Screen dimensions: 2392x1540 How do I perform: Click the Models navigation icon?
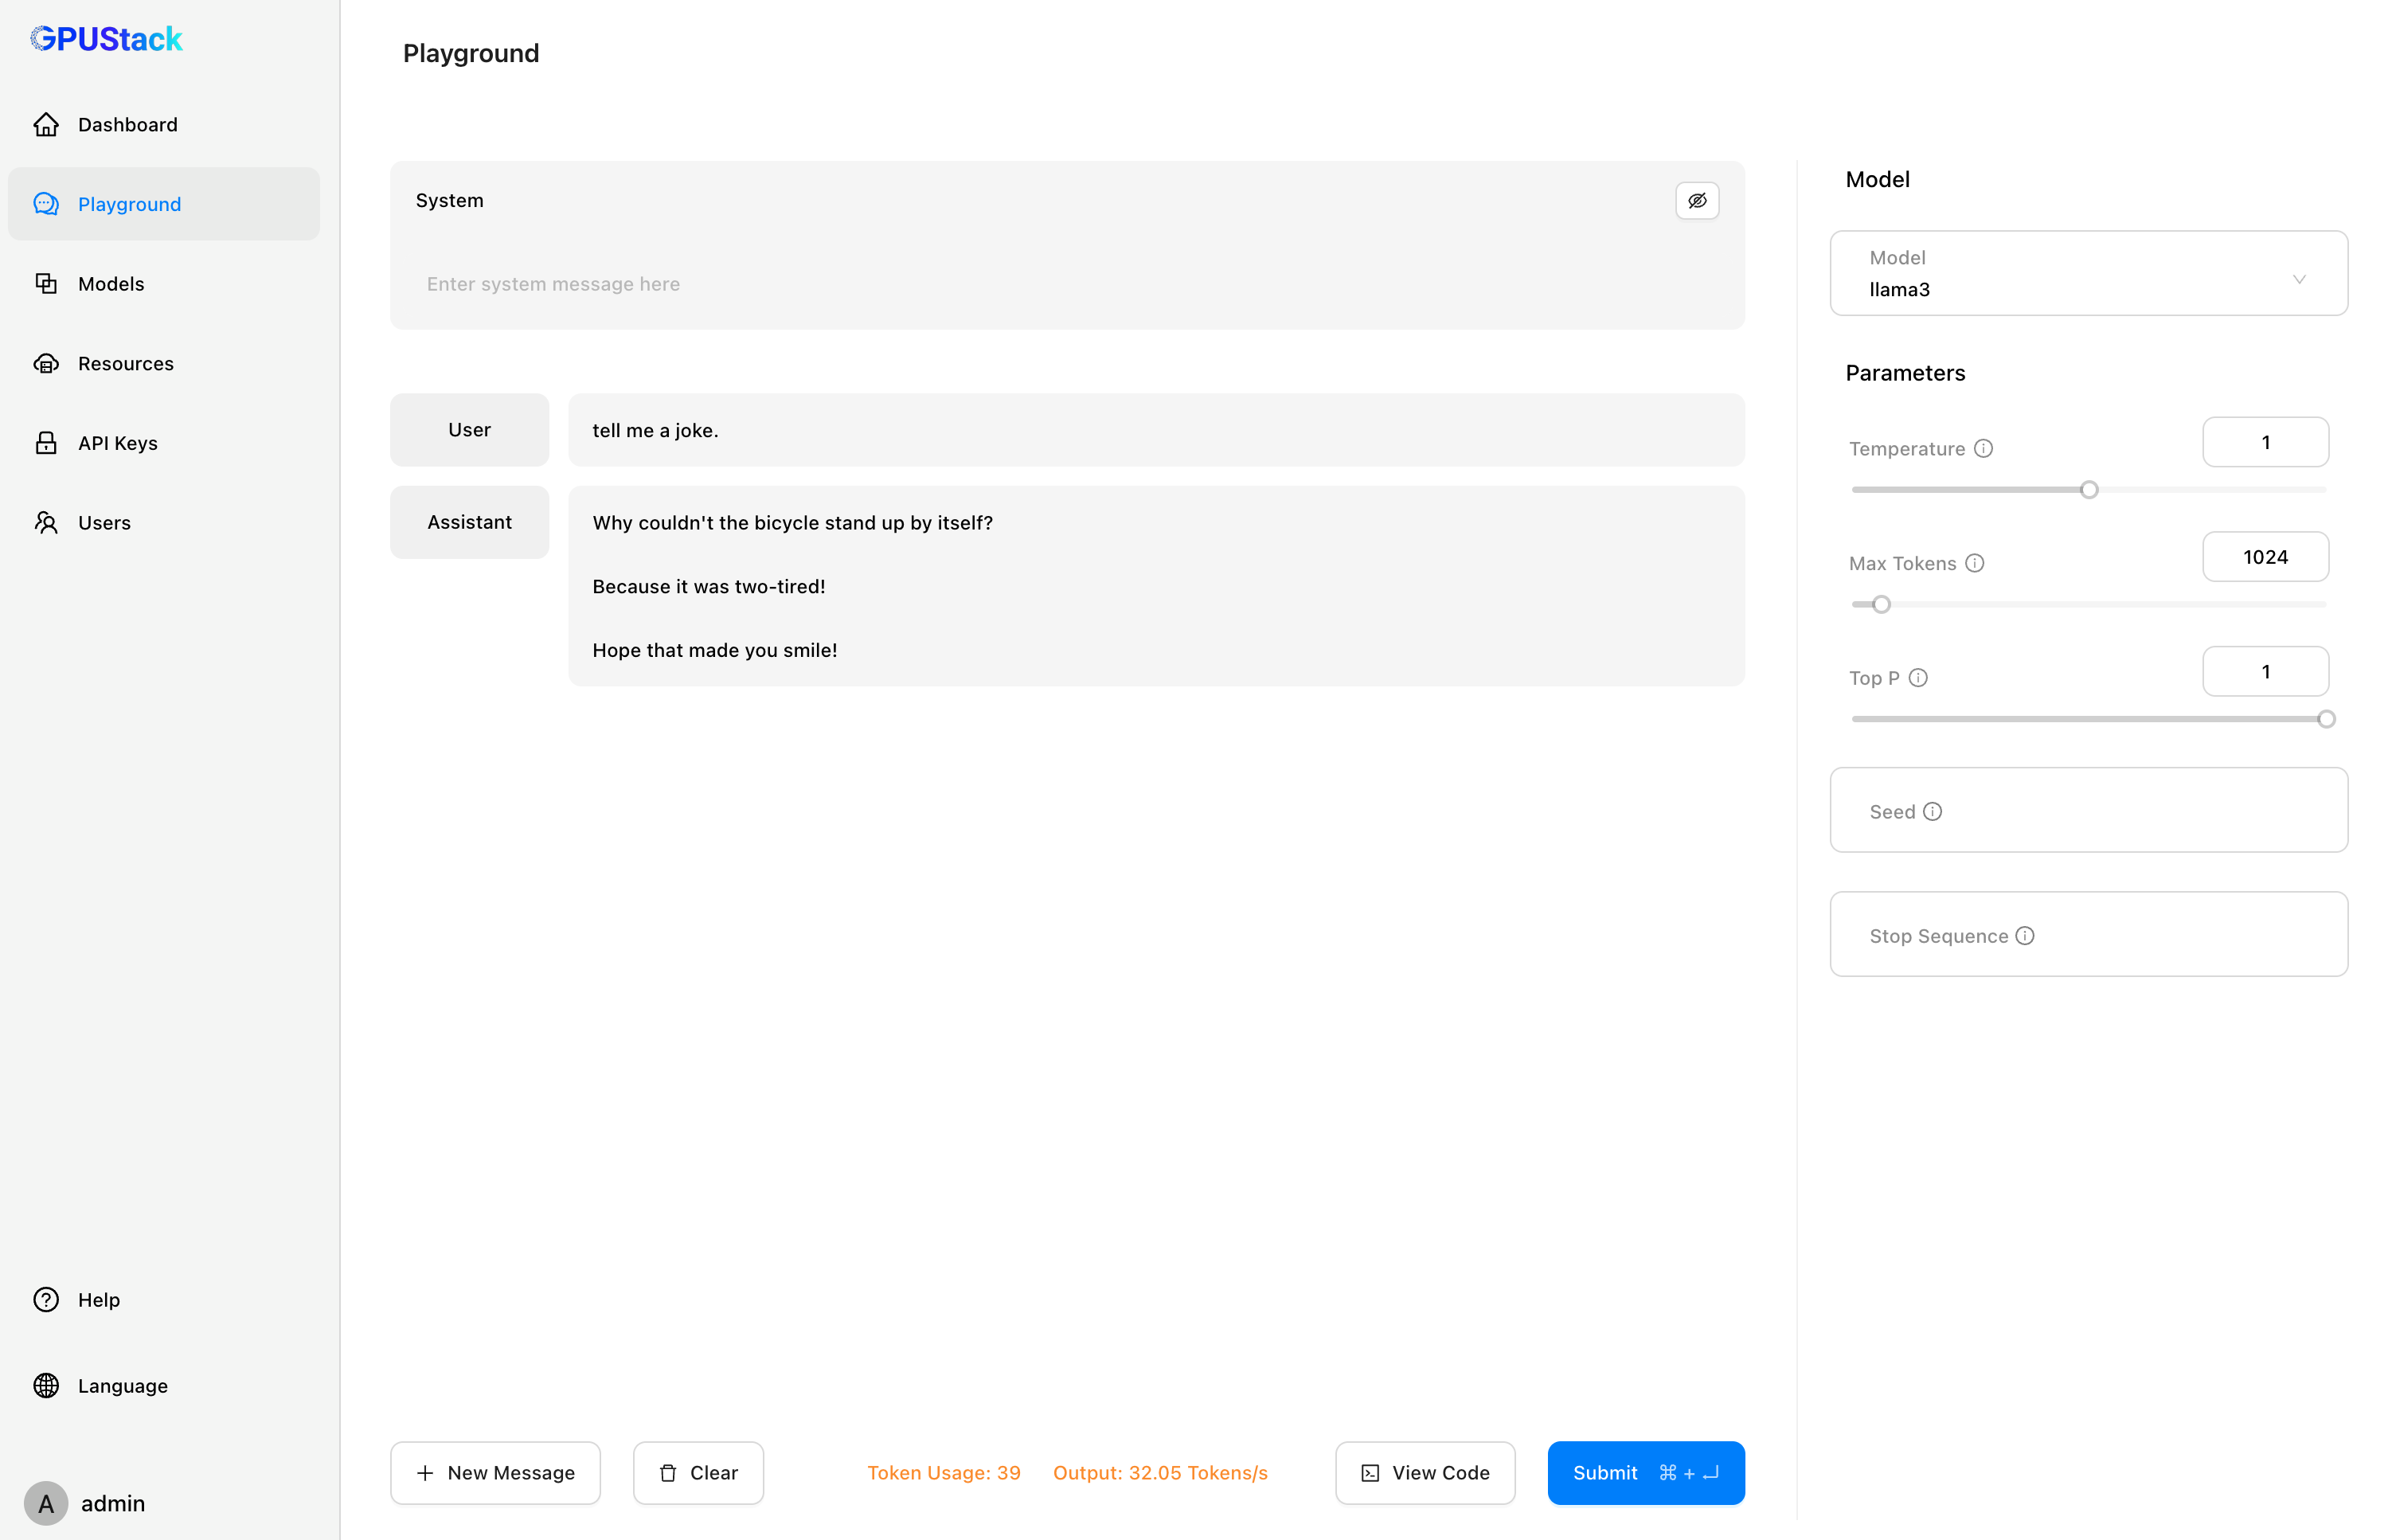pyautogui.click(x=47, y=283)
